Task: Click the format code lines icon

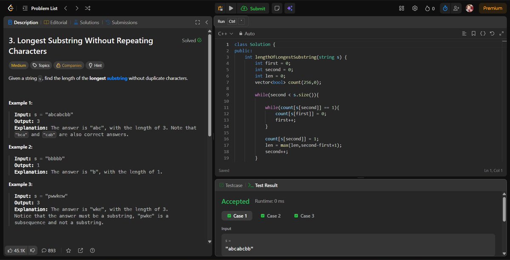Action: click(x=464, y=34)
